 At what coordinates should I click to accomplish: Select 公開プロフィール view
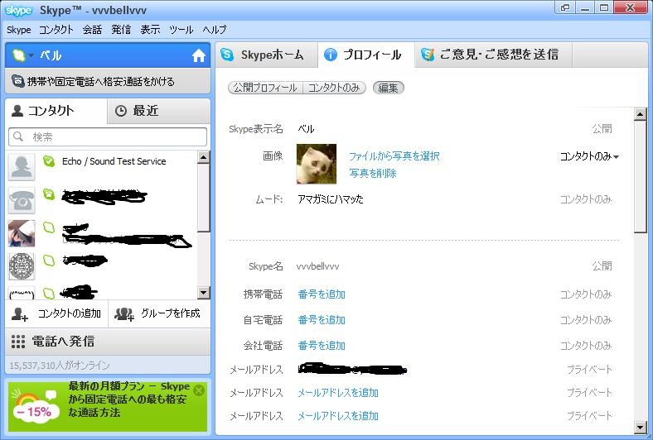[265, 88]
